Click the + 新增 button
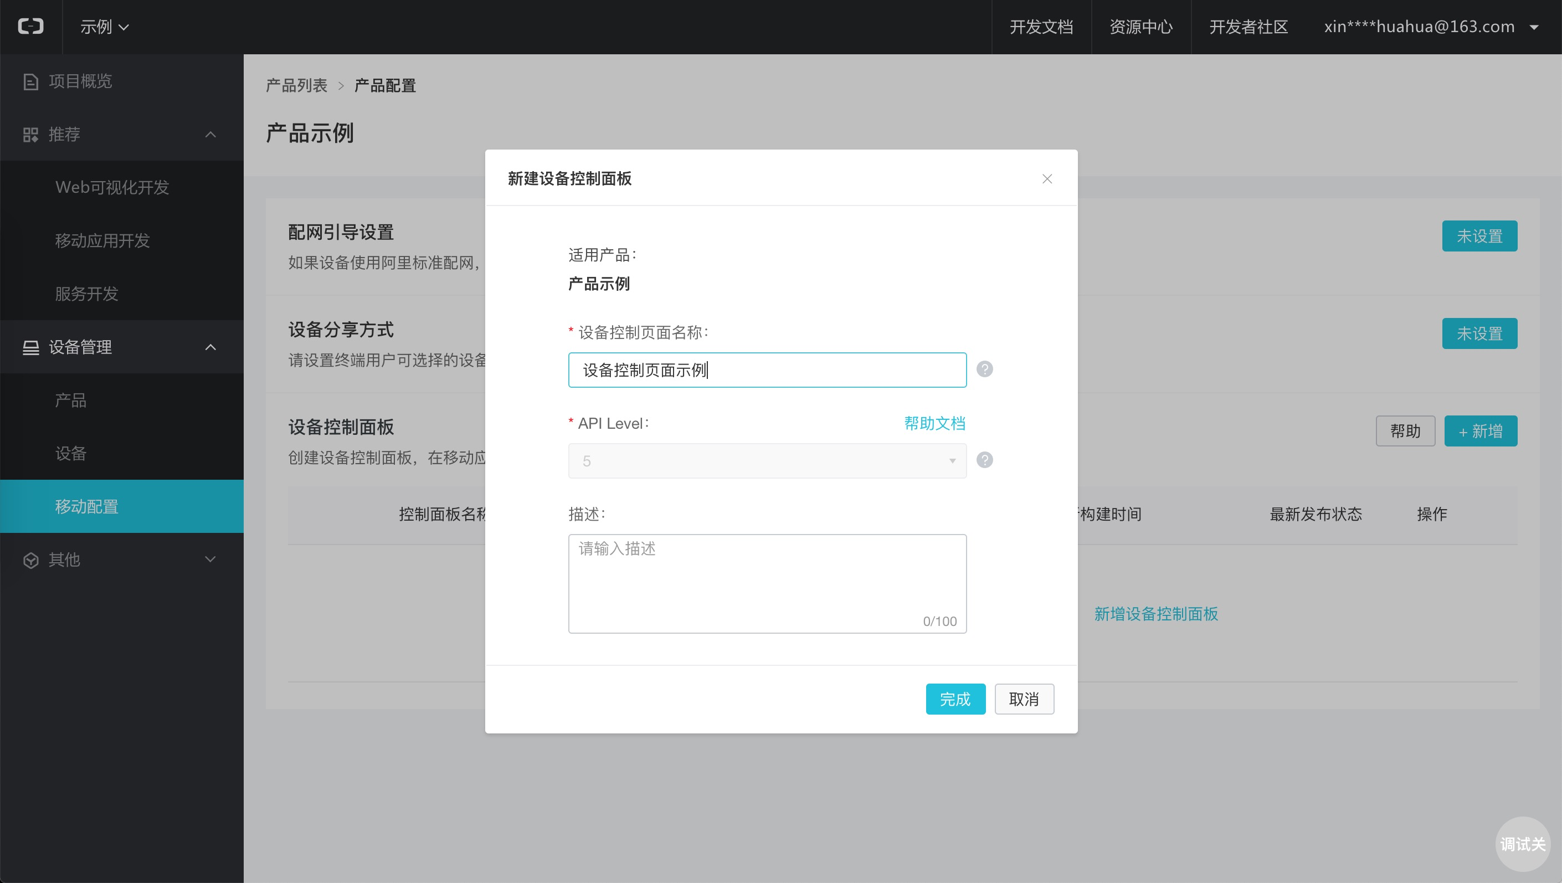This screenshot has height=883, width=1562. 1481,431
